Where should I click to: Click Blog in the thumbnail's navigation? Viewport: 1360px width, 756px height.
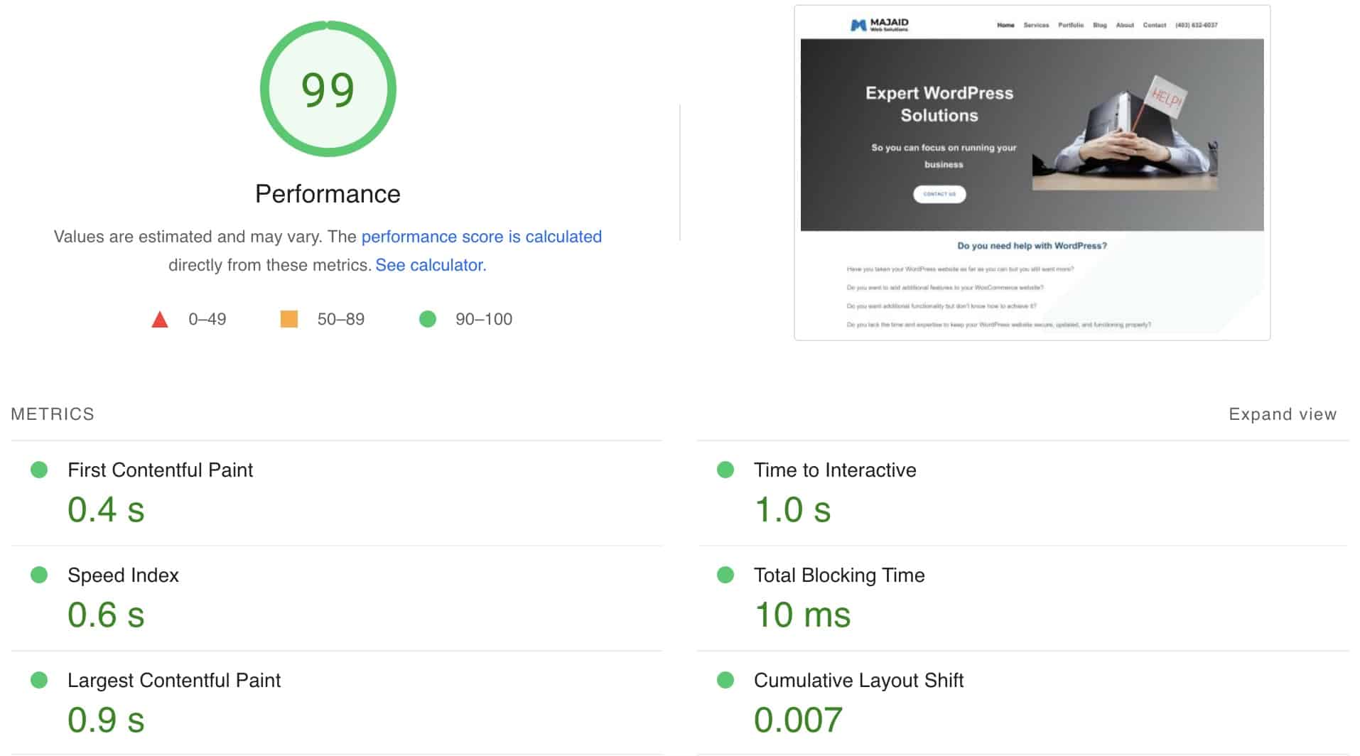(x=1100, y=25)
